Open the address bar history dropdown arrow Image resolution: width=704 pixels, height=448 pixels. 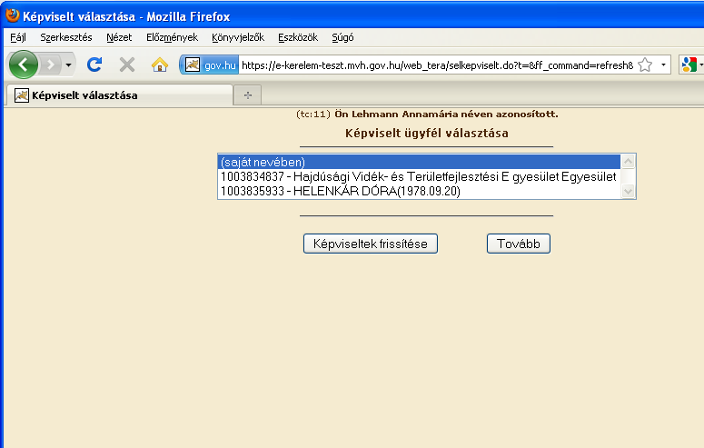pyautogui.click(x=663, y=65)
